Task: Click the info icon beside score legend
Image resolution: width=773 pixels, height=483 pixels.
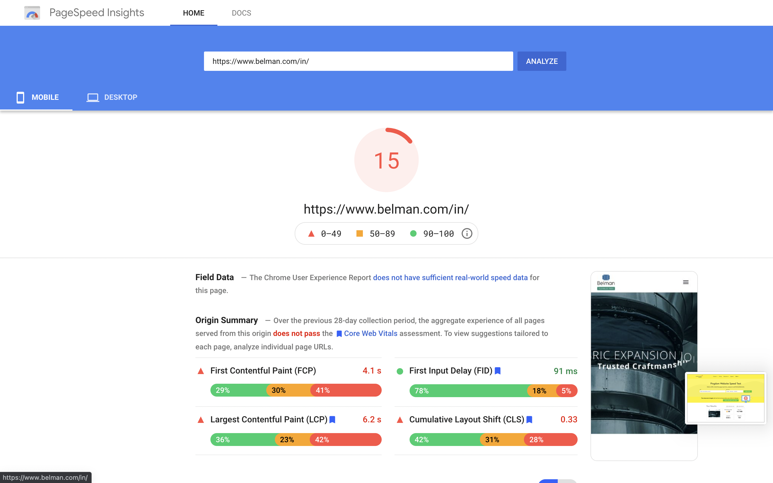Action: coord(467,233)
